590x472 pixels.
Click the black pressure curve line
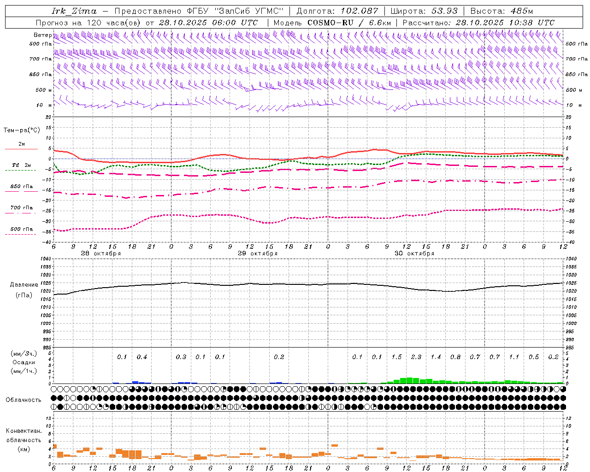308,284
